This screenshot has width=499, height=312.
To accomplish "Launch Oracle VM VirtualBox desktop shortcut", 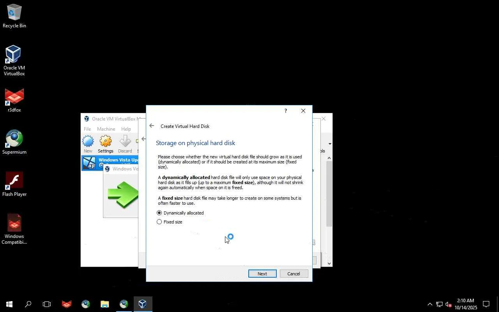I will pyautogui.click(x=14, y=61).
